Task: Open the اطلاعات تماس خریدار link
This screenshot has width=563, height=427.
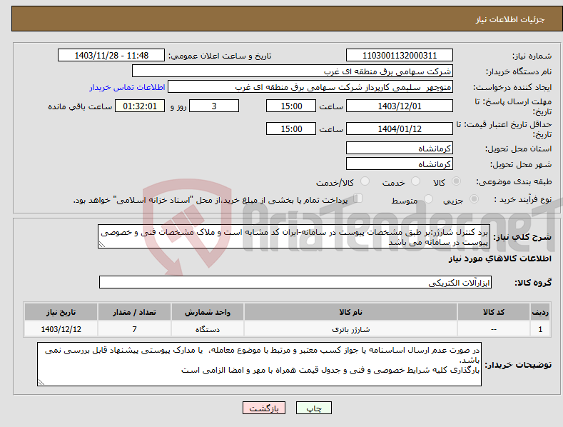Action: click(127, 87)
